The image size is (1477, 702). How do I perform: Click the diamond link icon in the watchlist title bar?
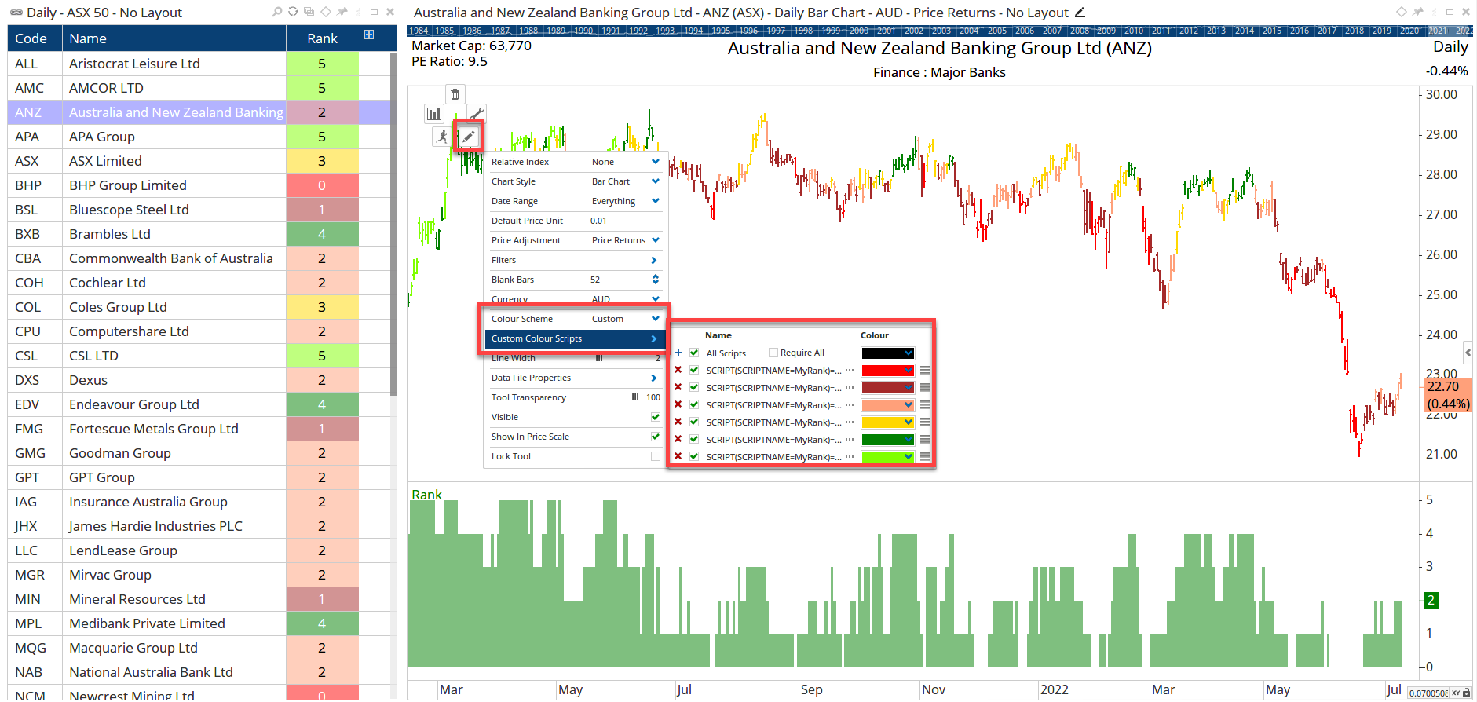(325, 12)
